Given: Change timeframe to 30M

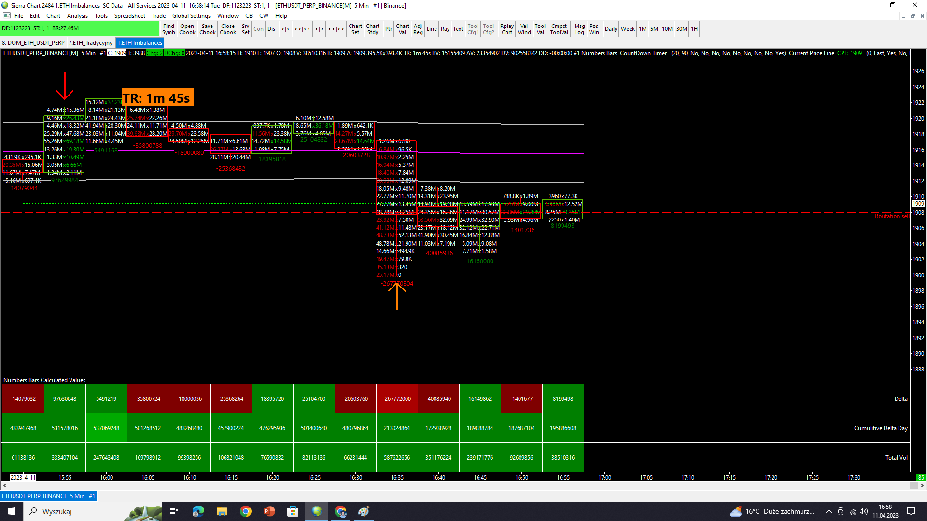Looking at the screenshot, I should pos(681,29).
